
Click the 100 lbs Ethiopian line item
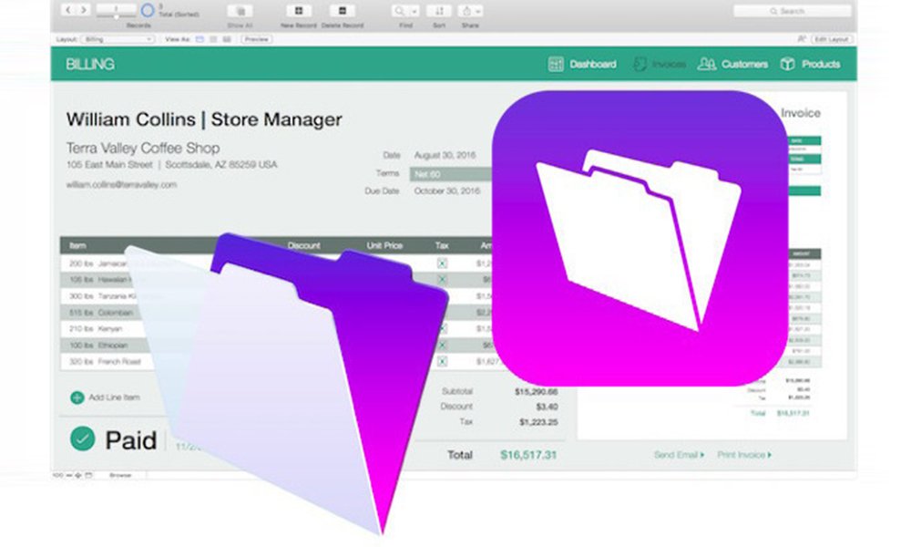point(98,346)
